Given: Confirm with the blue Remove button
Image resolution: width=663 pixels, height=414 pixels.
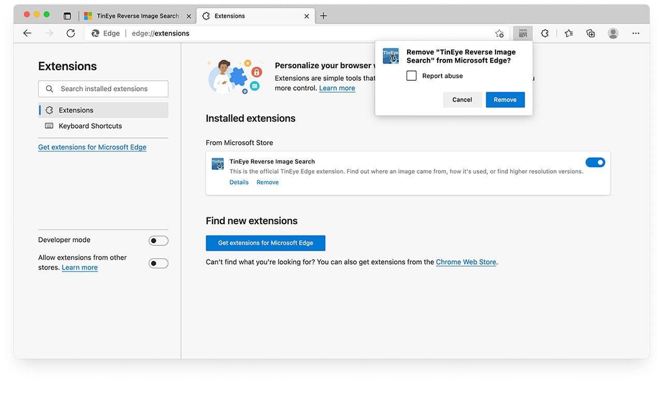Looking at the screenshot, I should (505, 100).
